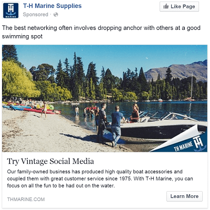Open the T-H Marine Supplies page name

point(52,6)
